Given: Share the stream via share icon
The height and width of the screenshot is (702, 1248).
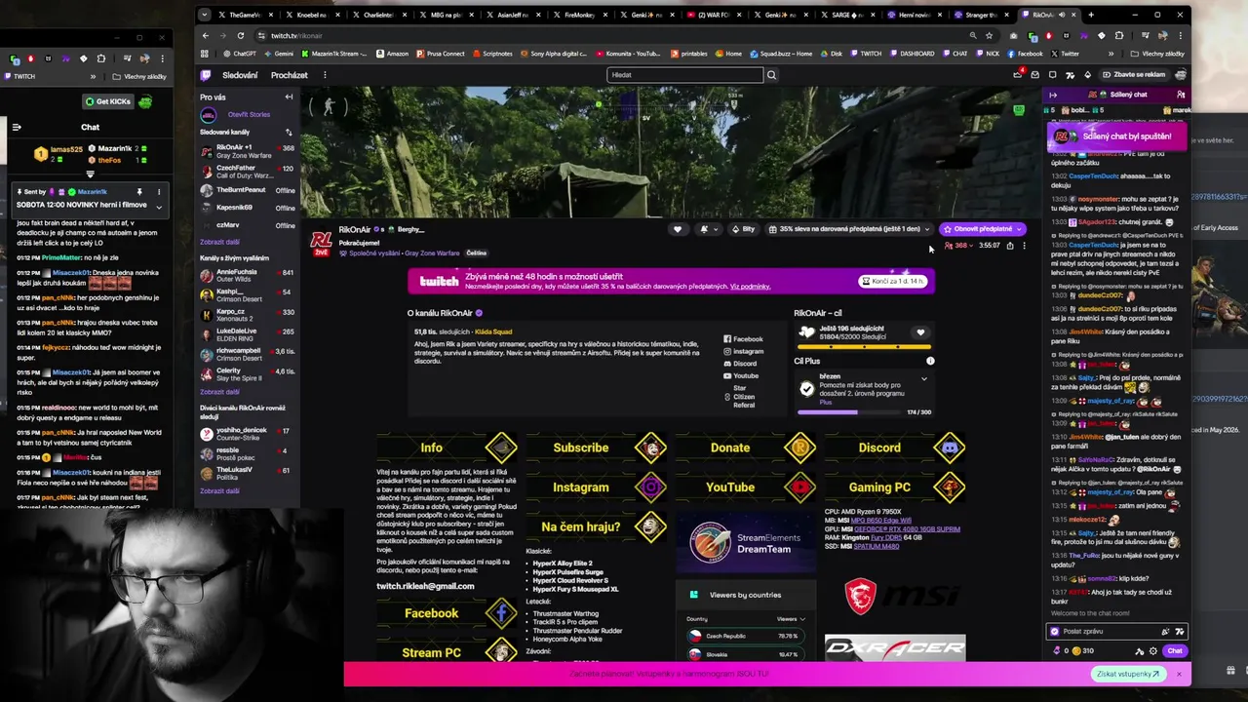Looking at the screenshot, I should (x=1010, y=246).
